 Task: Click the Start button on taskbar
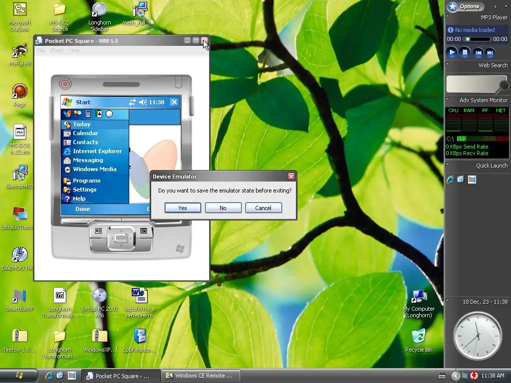click(x=19, y=376)
